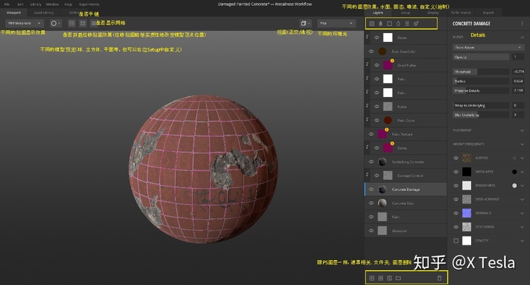This screenshot has width=530, height=285.
Task: Open the Export tab
Action: click(x=488, y=12)
